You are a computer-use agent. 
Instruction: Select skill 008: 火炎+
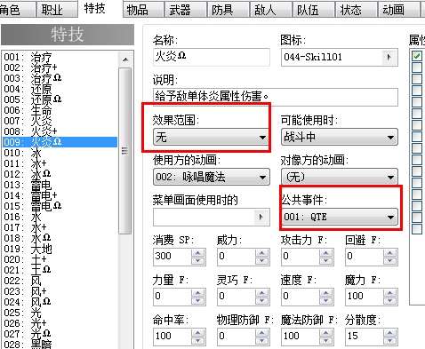click(60, 131)
